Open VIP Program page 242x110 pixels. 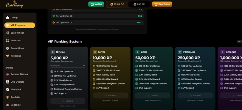tap(20, 25)
